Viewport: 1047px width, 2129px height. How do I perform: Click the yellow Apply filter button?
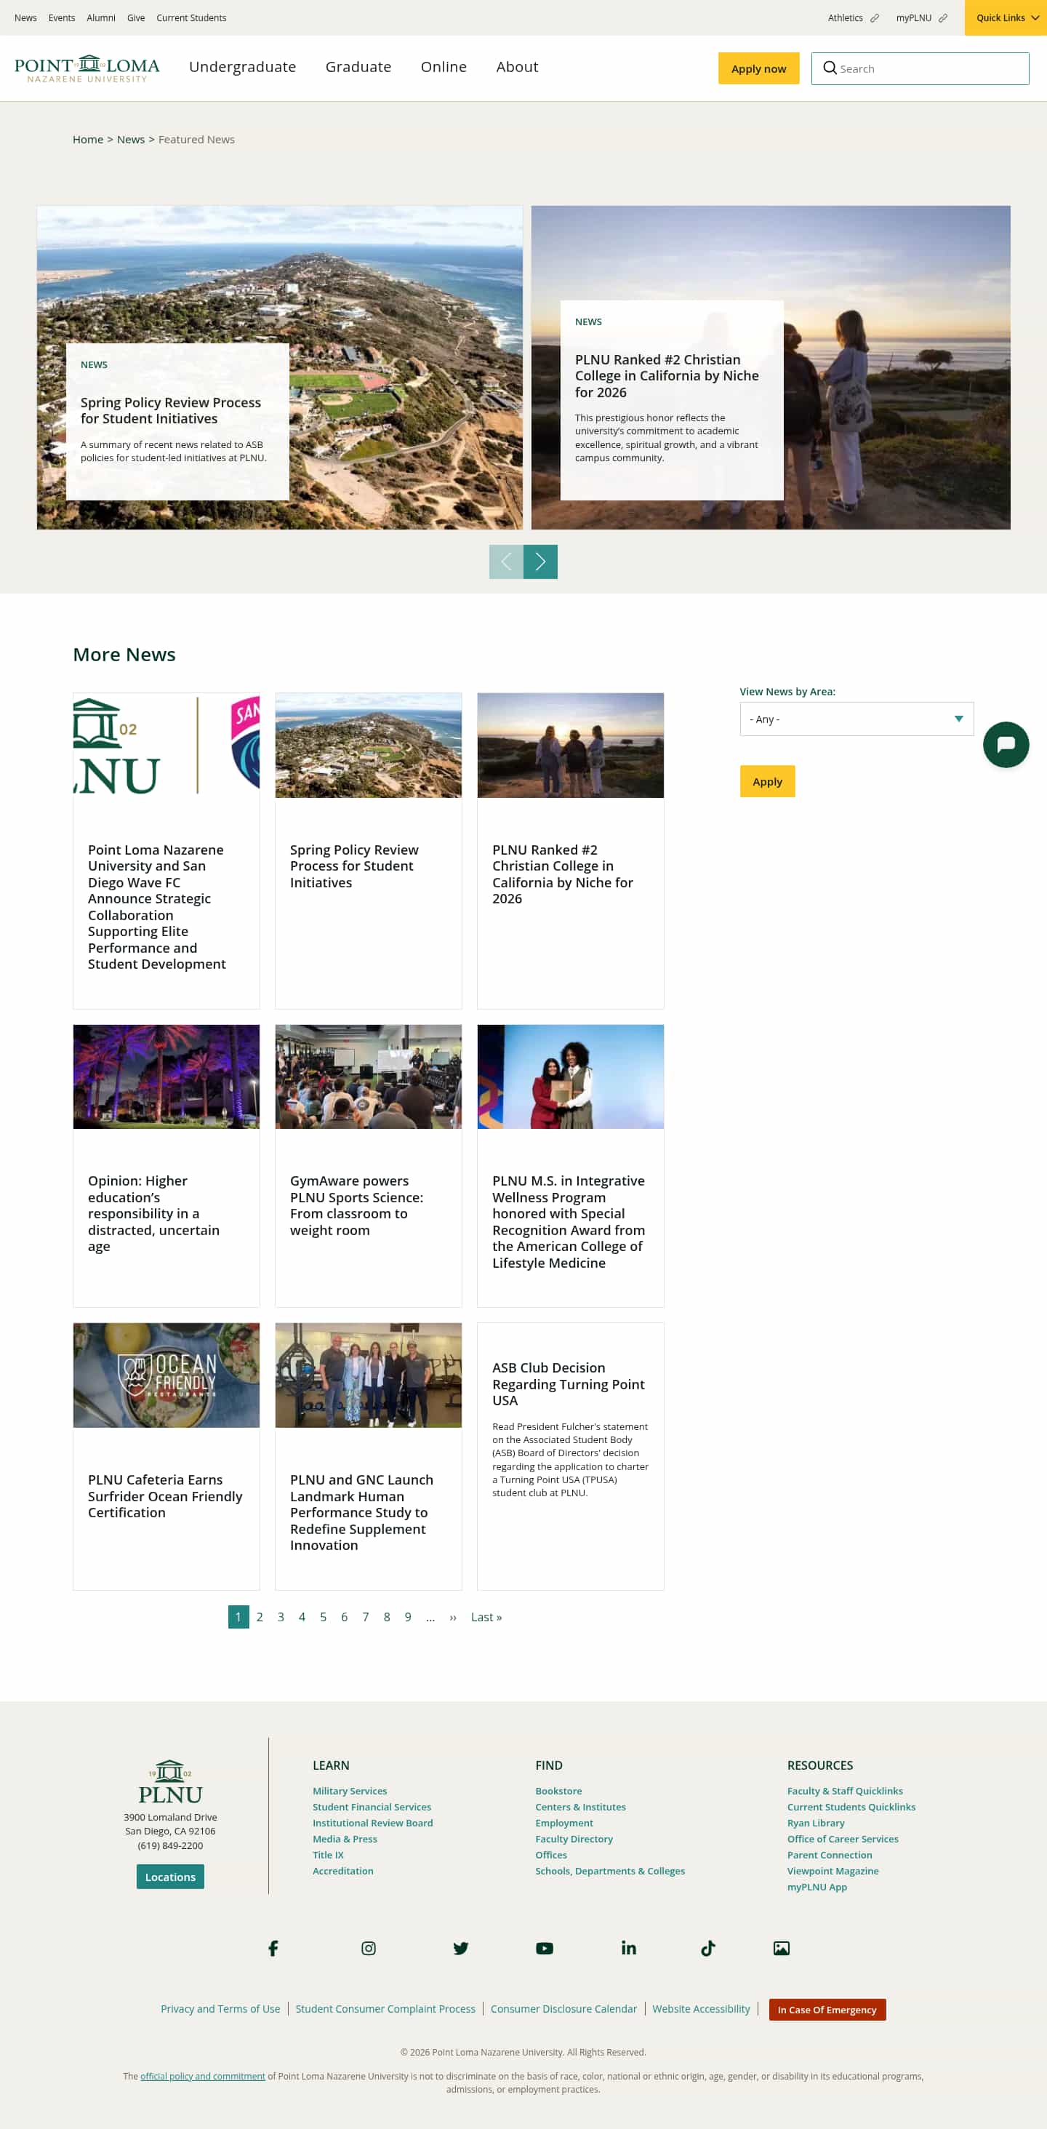767,781
